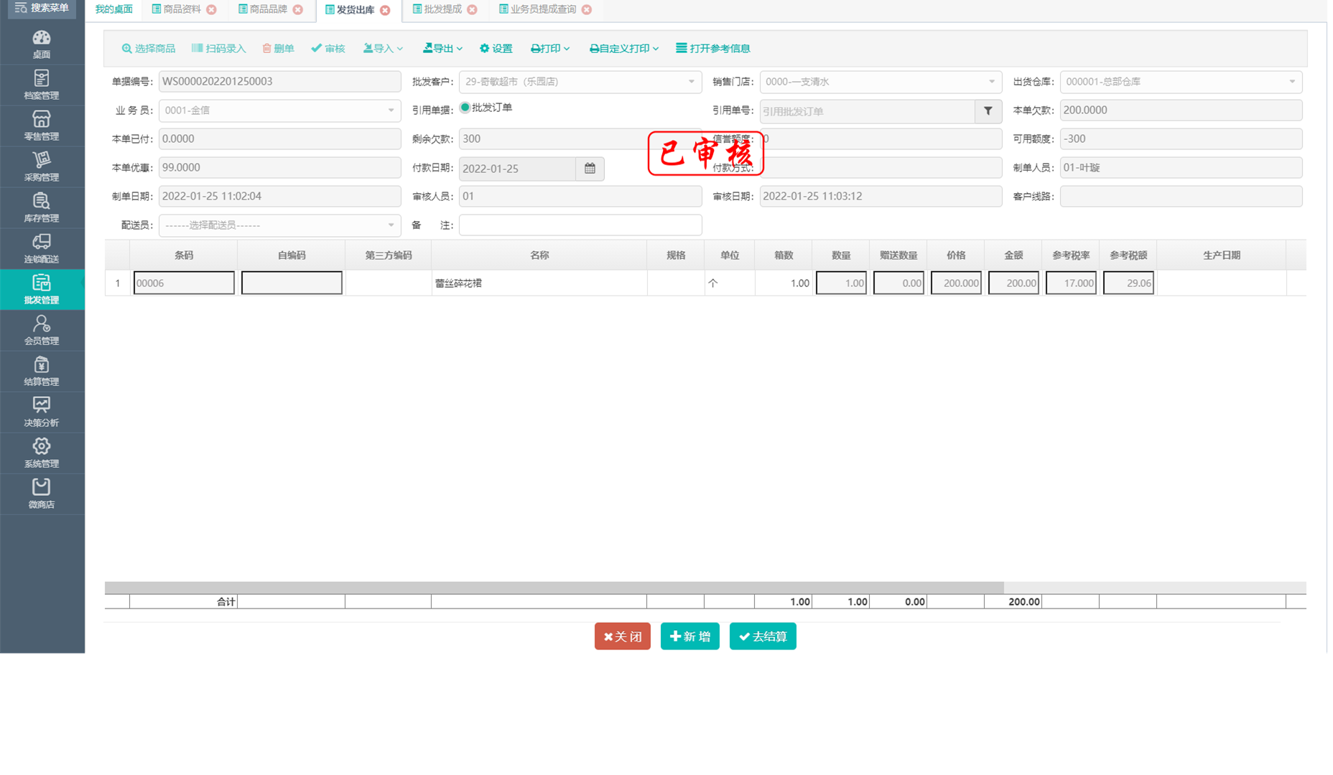
Task: Open 会员管理 in the sidebar
Action: 42,330
